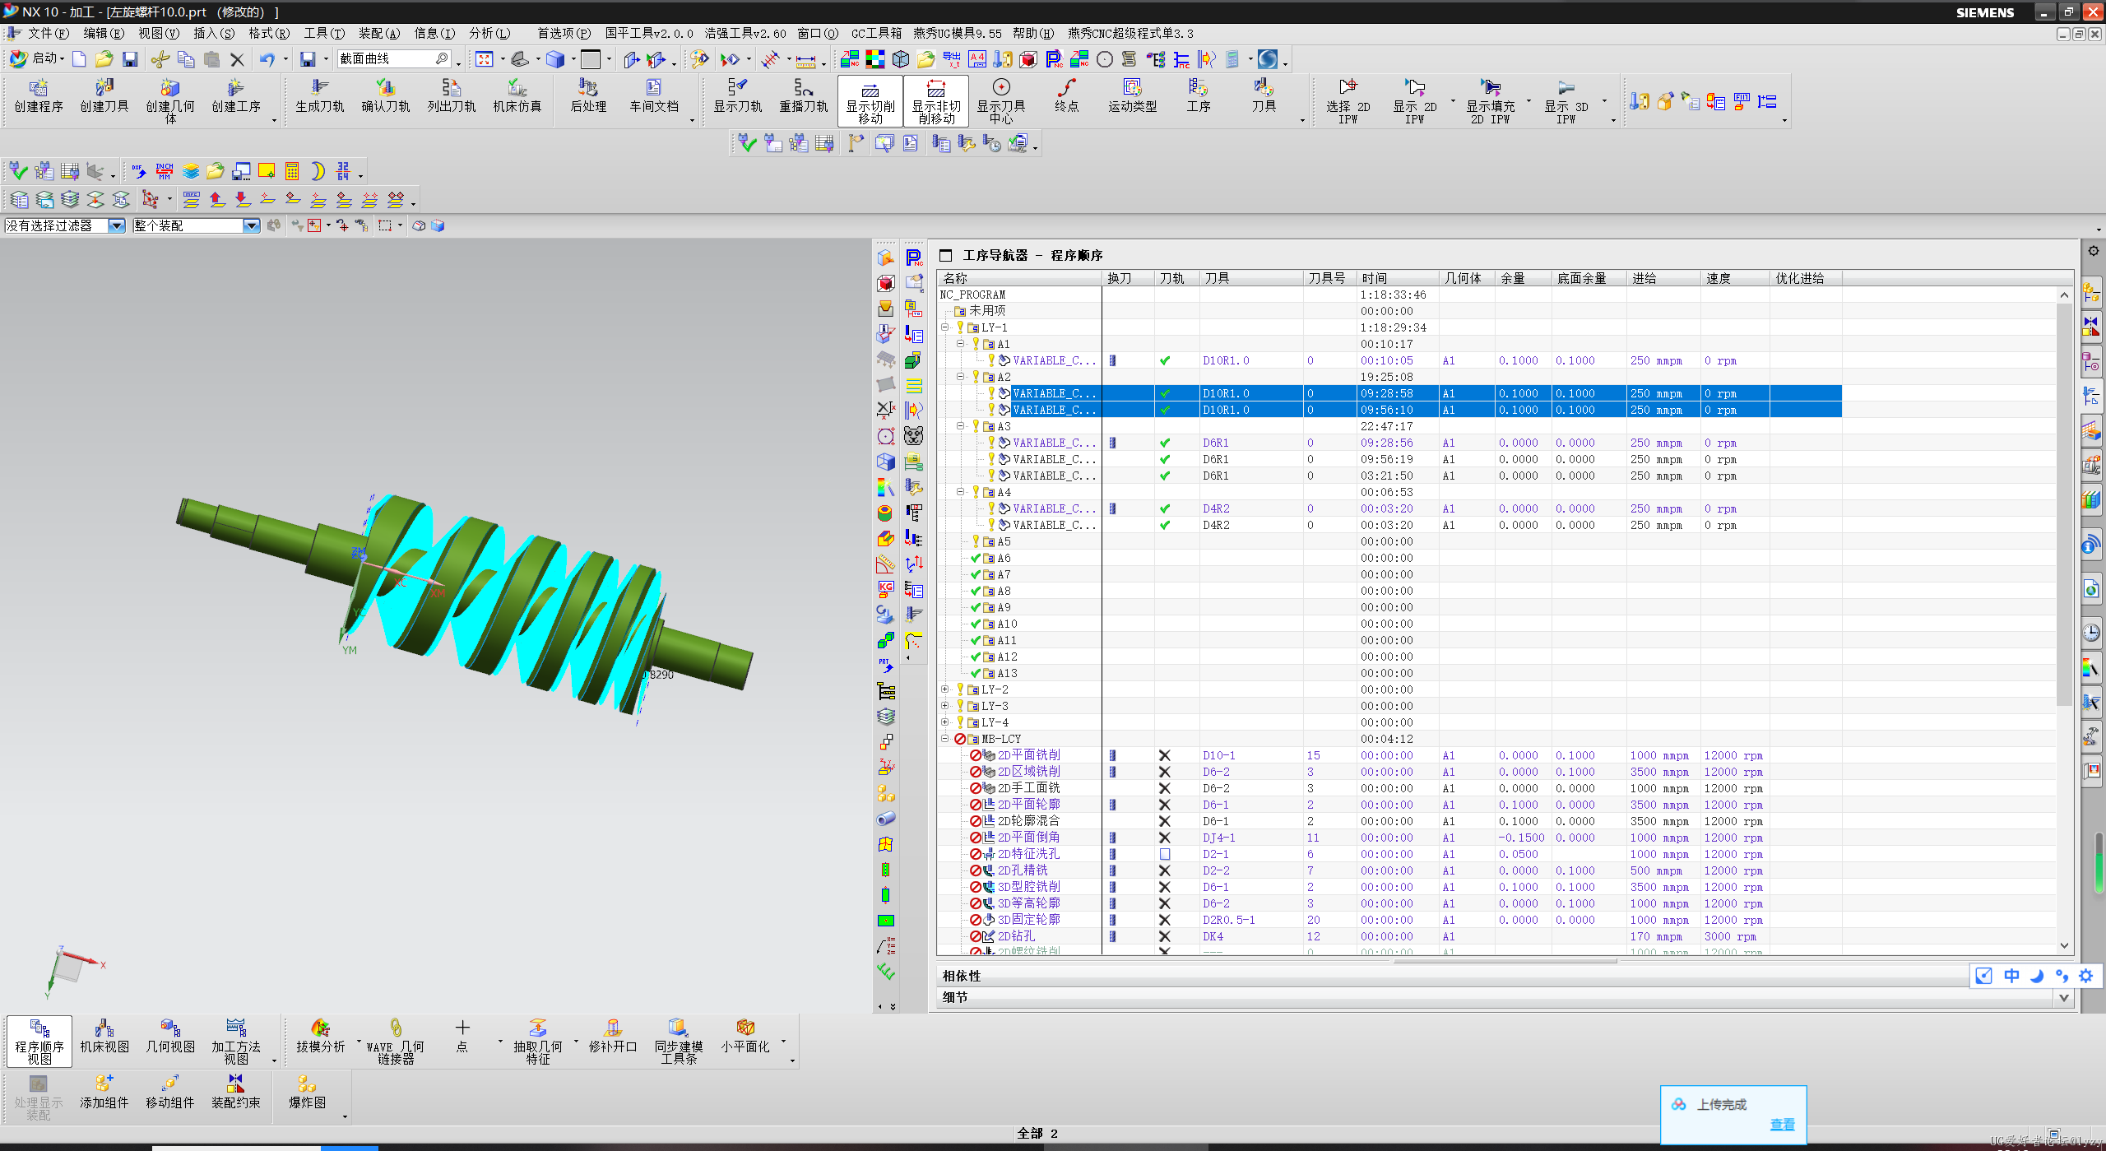2106x1151 pixels.
Task: Click the 显示刀轨 icon
Action: pos(738,97)
